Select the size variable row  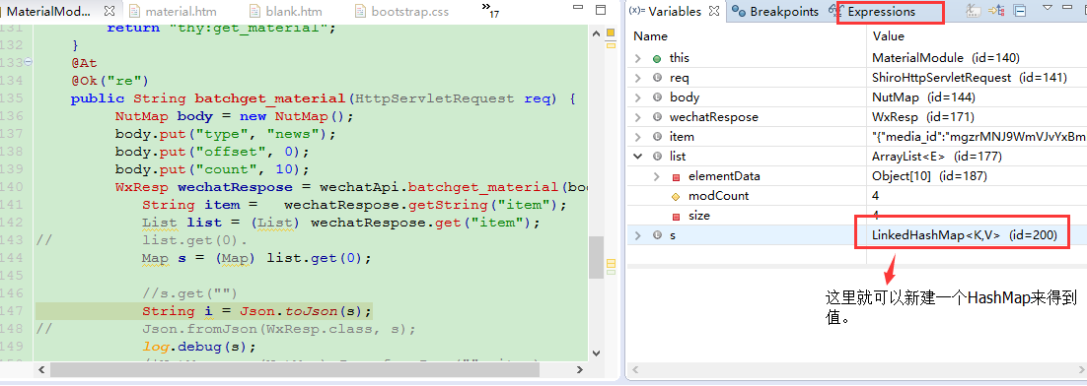[x=856, y=216]
